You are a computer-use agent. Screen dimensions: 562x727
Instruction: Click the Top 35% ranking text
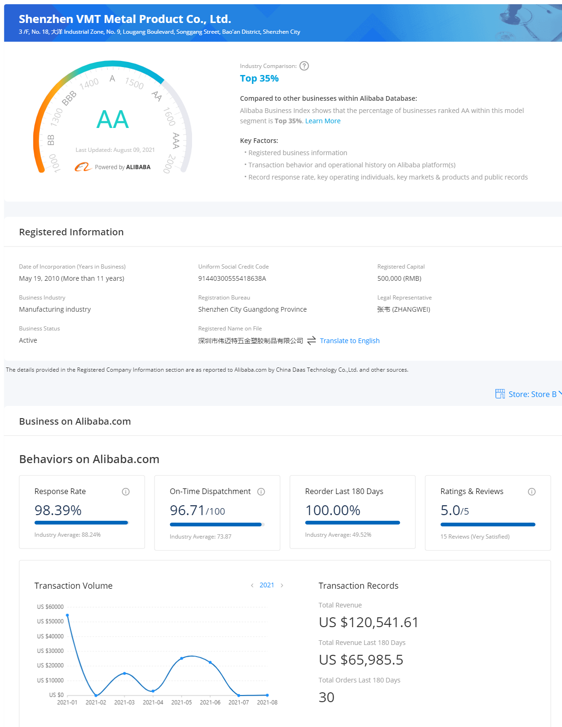259,78
